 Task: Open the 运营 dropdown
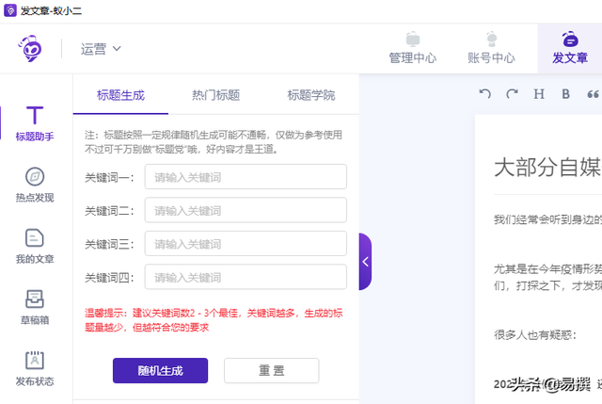pos(101,49)
